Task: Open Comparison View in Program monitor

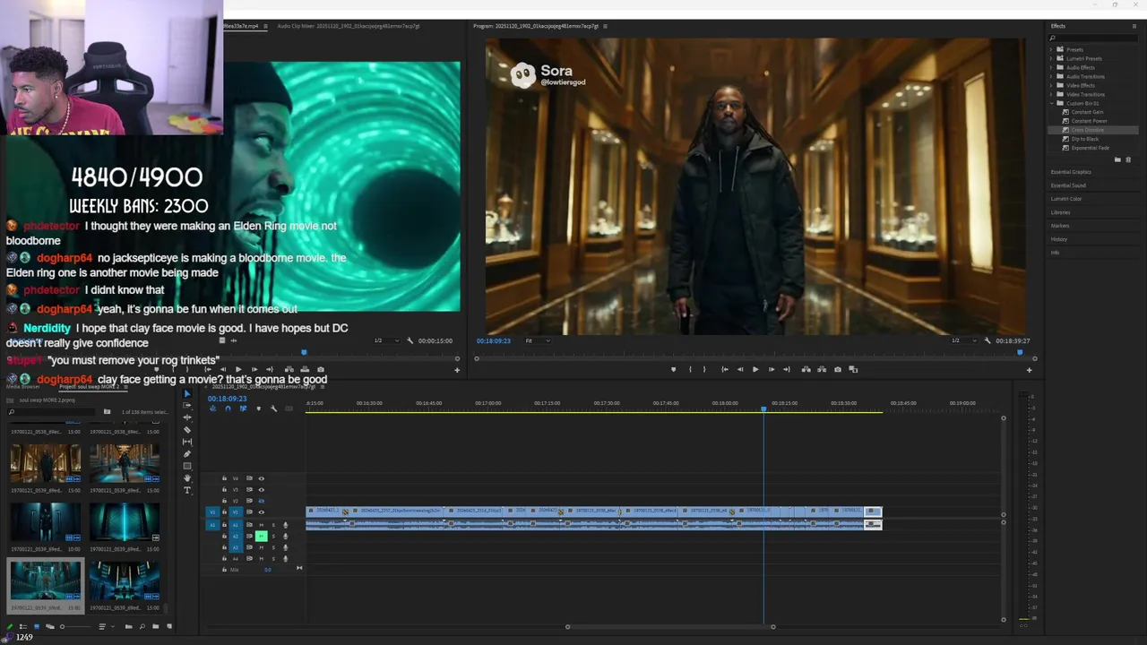Action: (853, 369)
